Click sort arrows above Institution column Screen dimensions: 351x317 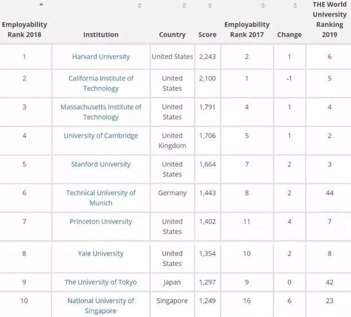pyautogui.click(x=140, y=6)
